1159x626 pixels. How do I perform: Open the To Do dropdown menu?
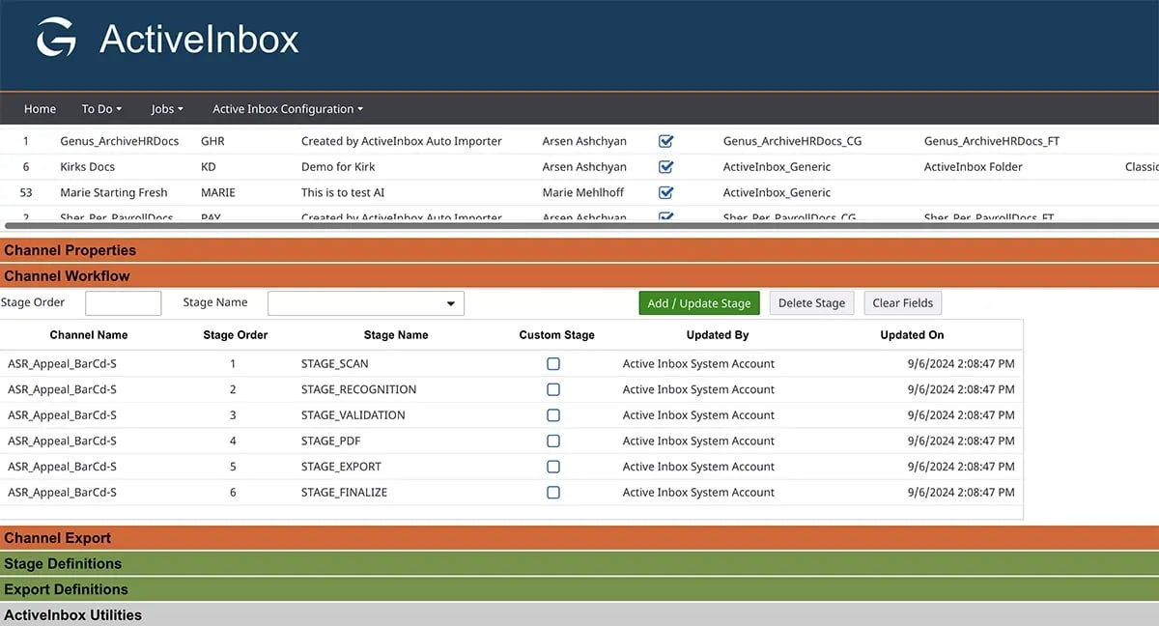click(99, 109)
